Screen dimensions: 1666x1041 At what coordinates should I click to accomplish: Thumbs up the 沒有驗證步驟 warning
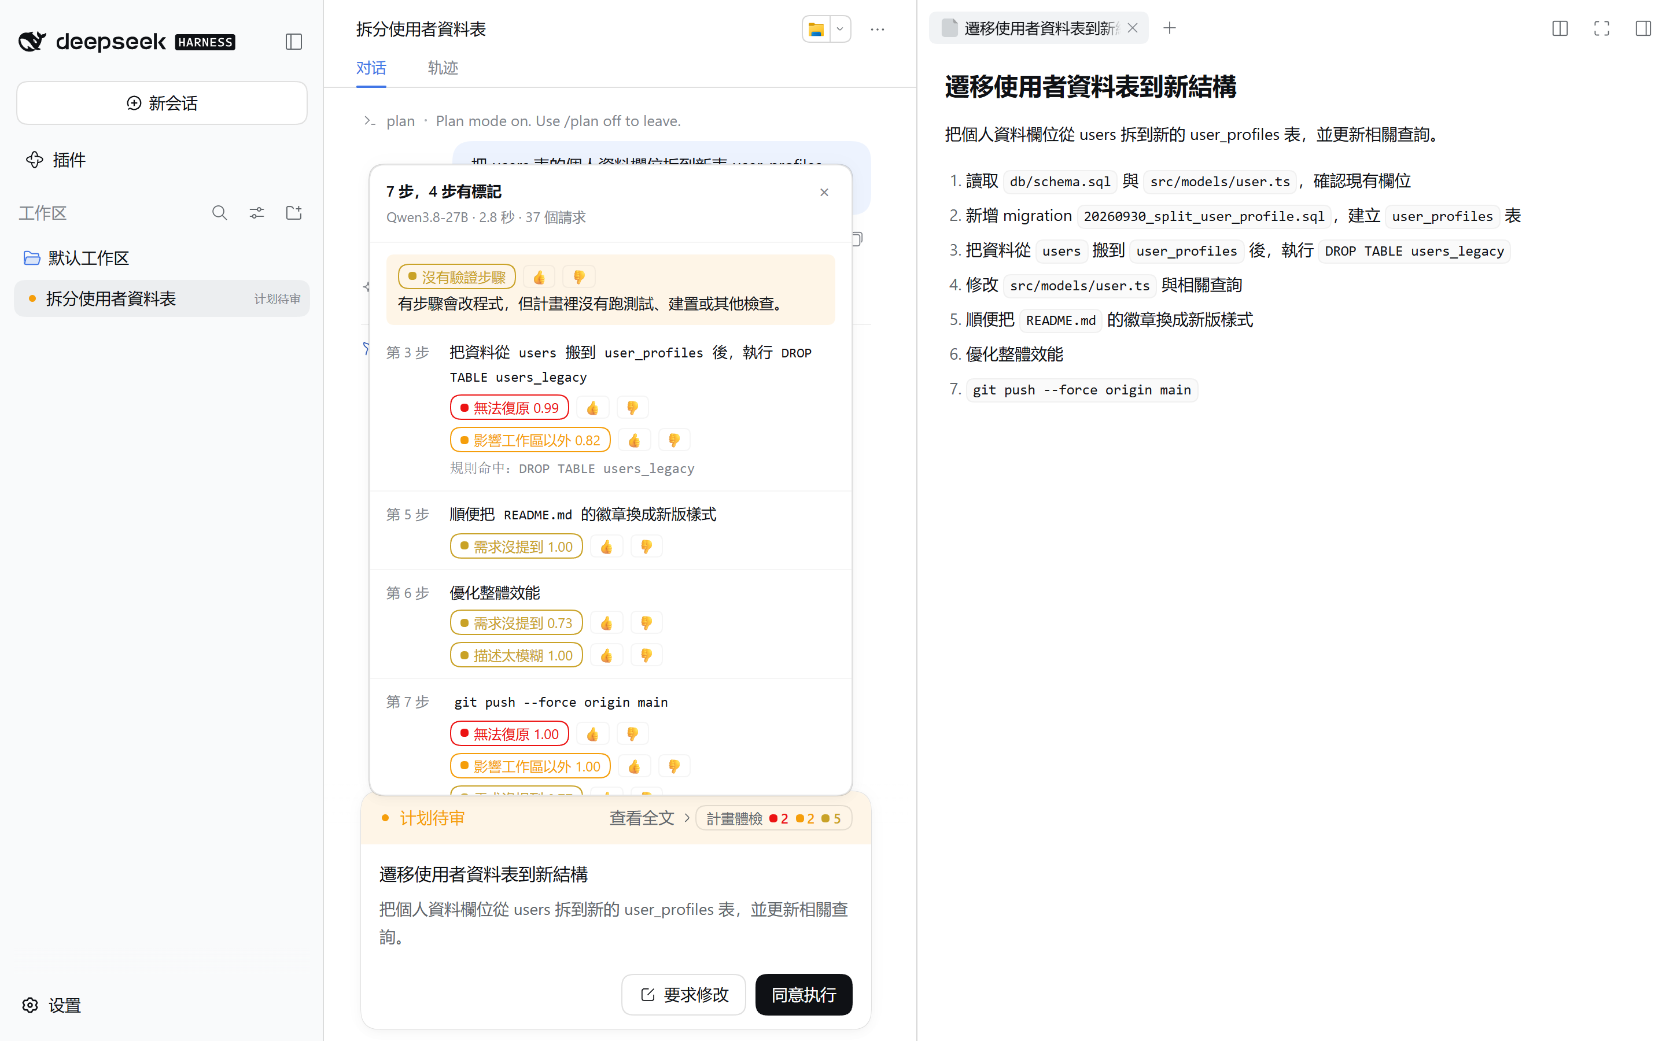click(x=539, y=278)
